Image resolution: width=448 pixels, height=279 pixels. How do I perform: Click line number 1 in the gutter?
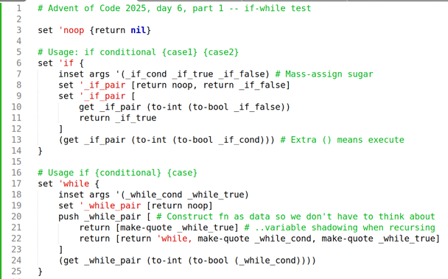(x=19, y=8)
